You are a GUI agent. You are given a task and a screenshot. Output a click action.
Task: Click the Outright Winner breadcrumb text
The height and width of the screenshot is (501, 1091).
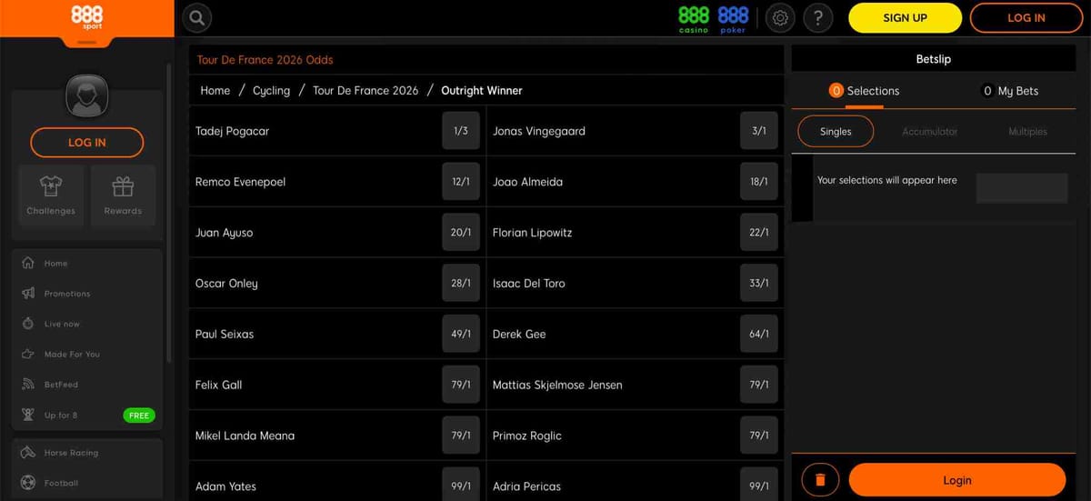click(482, 91)
